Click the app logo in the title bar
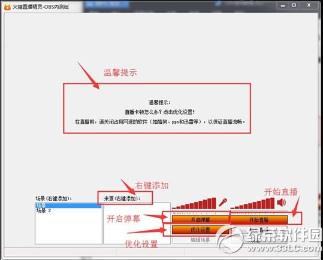The height and width of the screenshot is (260, 323). click(x=7, y=7)
